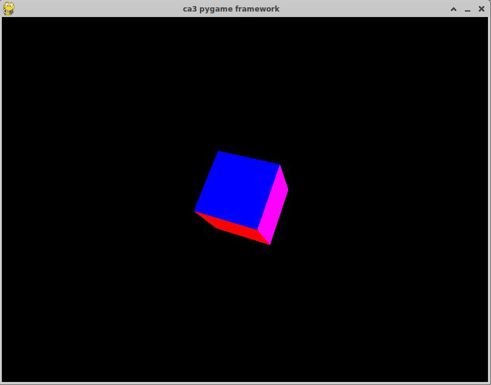Click the pygame snake icon in title bar
Screen dimensions: 491x385
tap(9, 9)
